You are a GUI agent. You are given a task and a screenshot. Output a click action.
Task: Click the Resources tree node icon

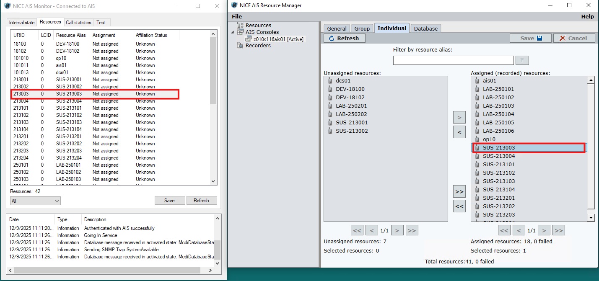240,26
